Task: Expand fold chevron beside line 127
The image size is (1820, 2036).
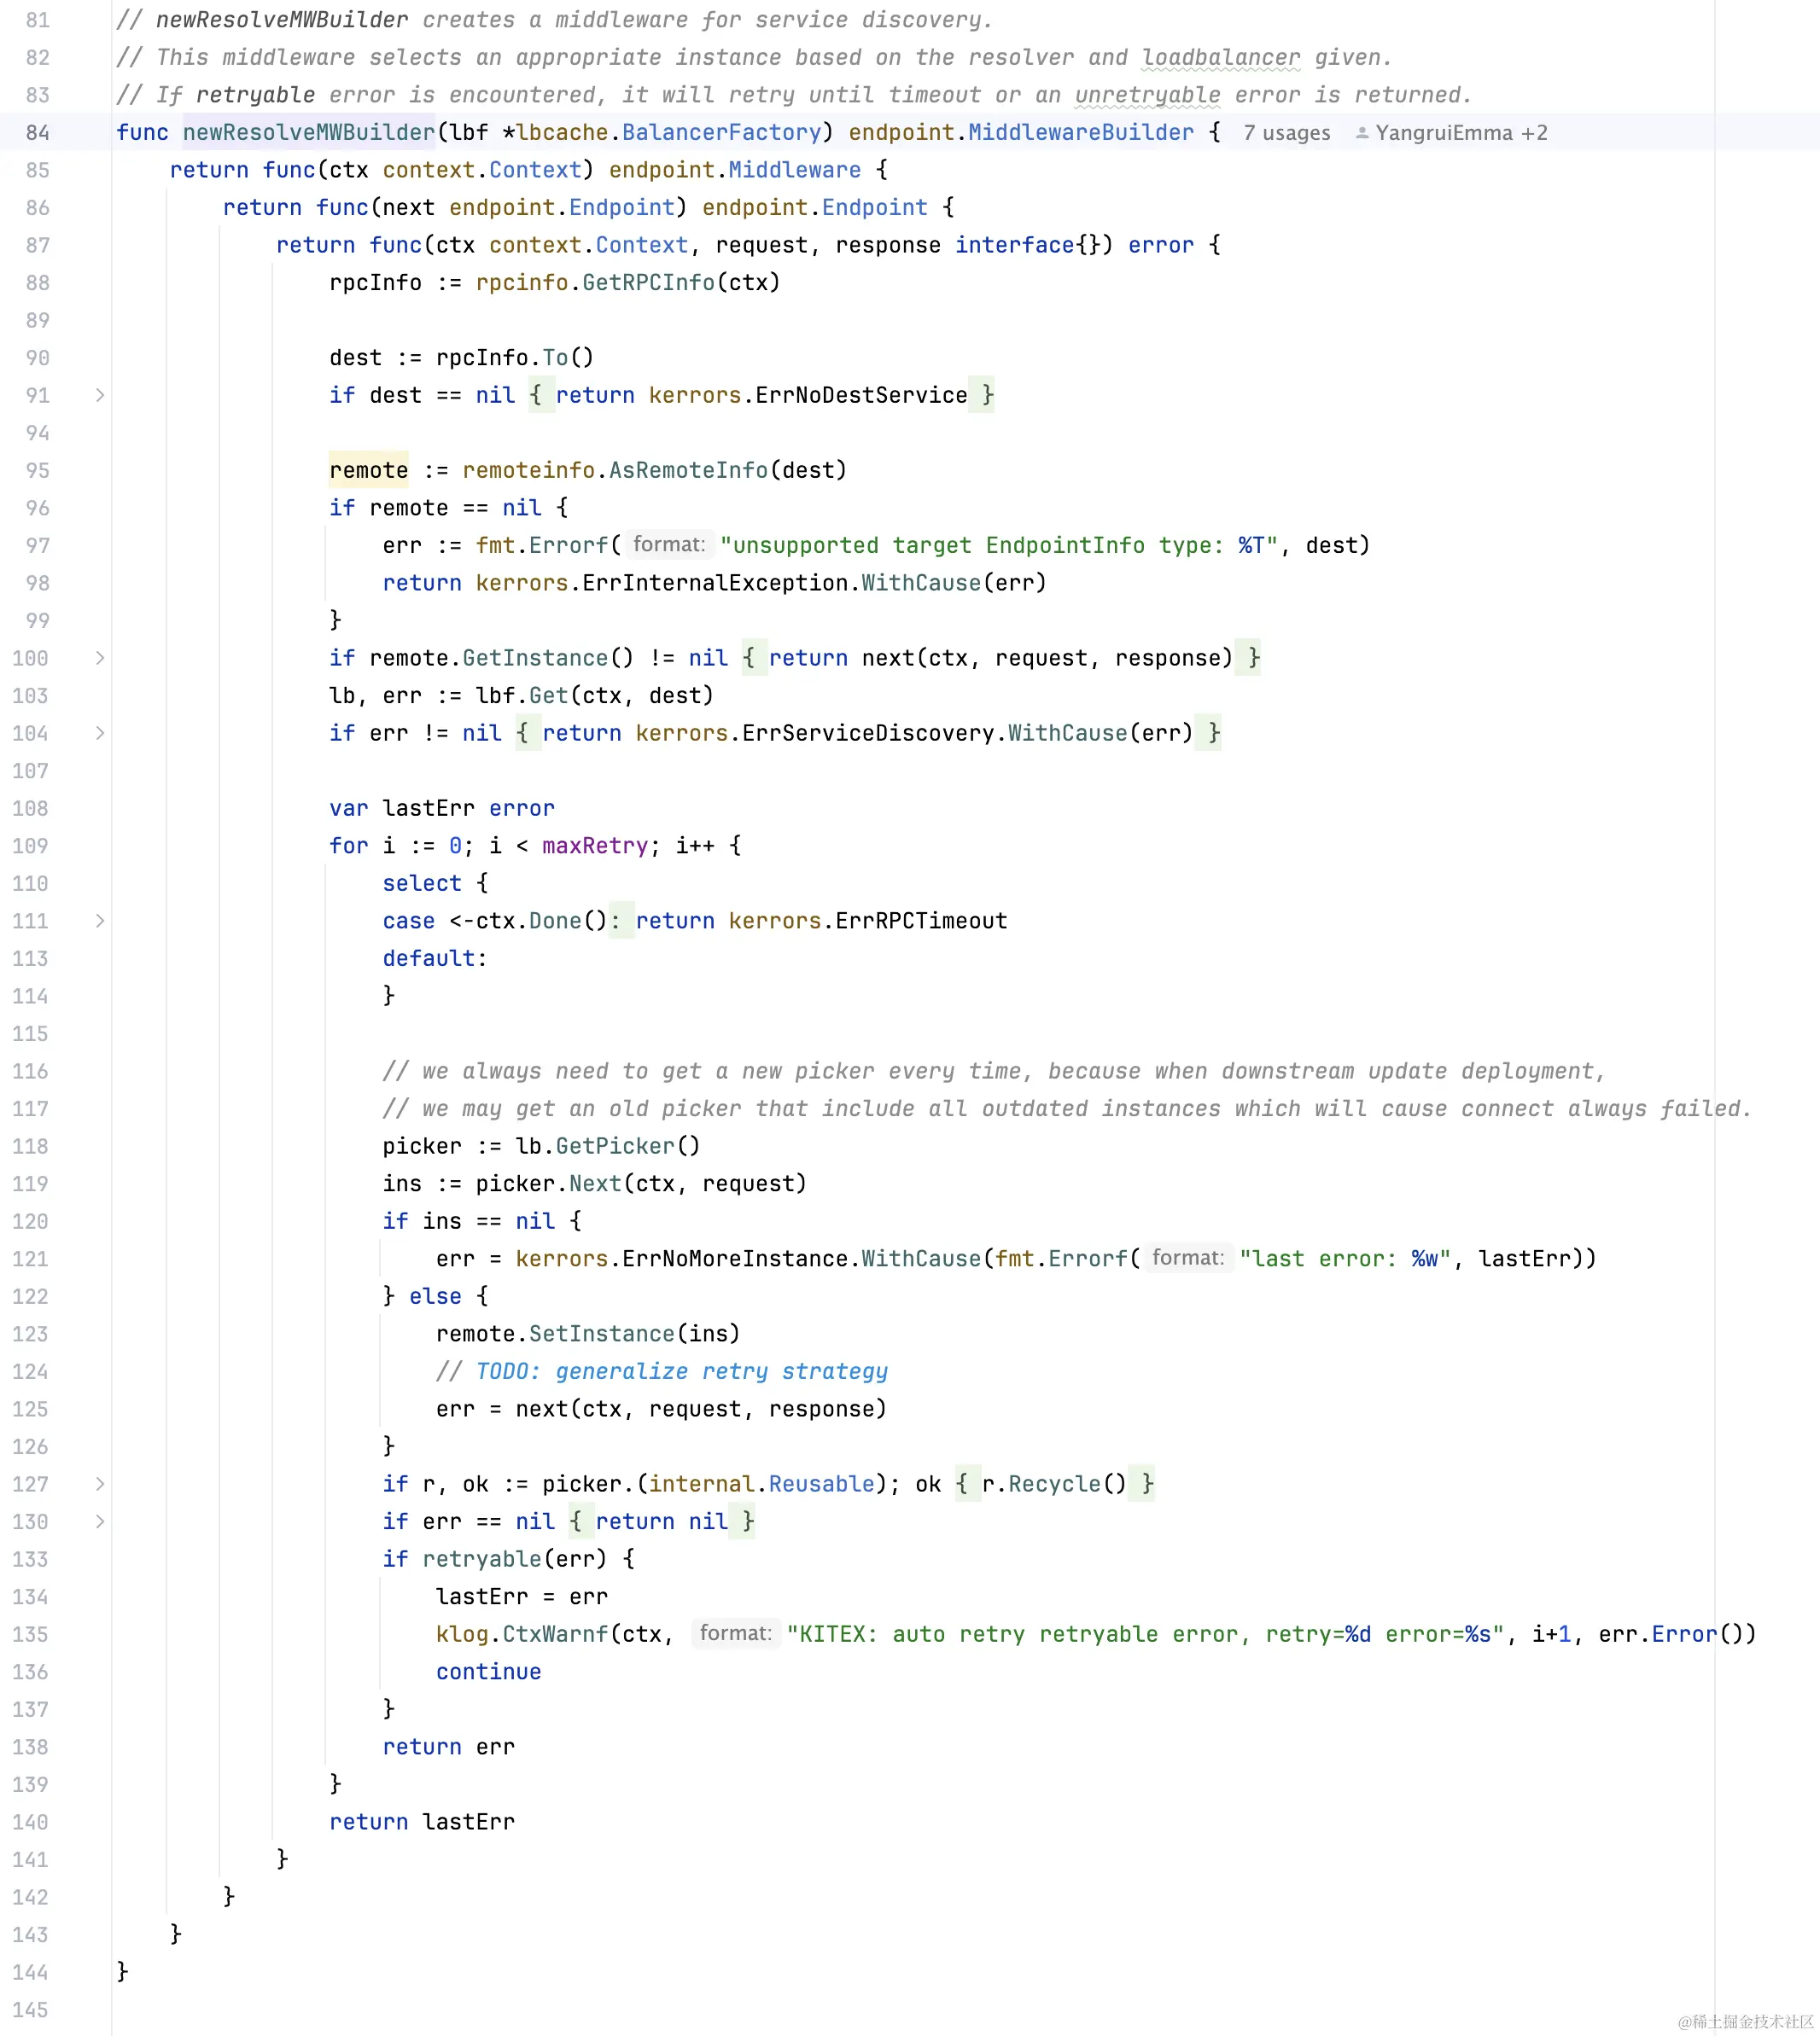Action: point(100,1483)
